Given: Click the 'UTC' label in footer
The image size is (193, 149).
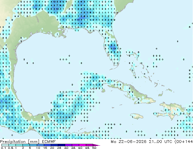Looking at the screenshot, I should [x=168, y=141].
